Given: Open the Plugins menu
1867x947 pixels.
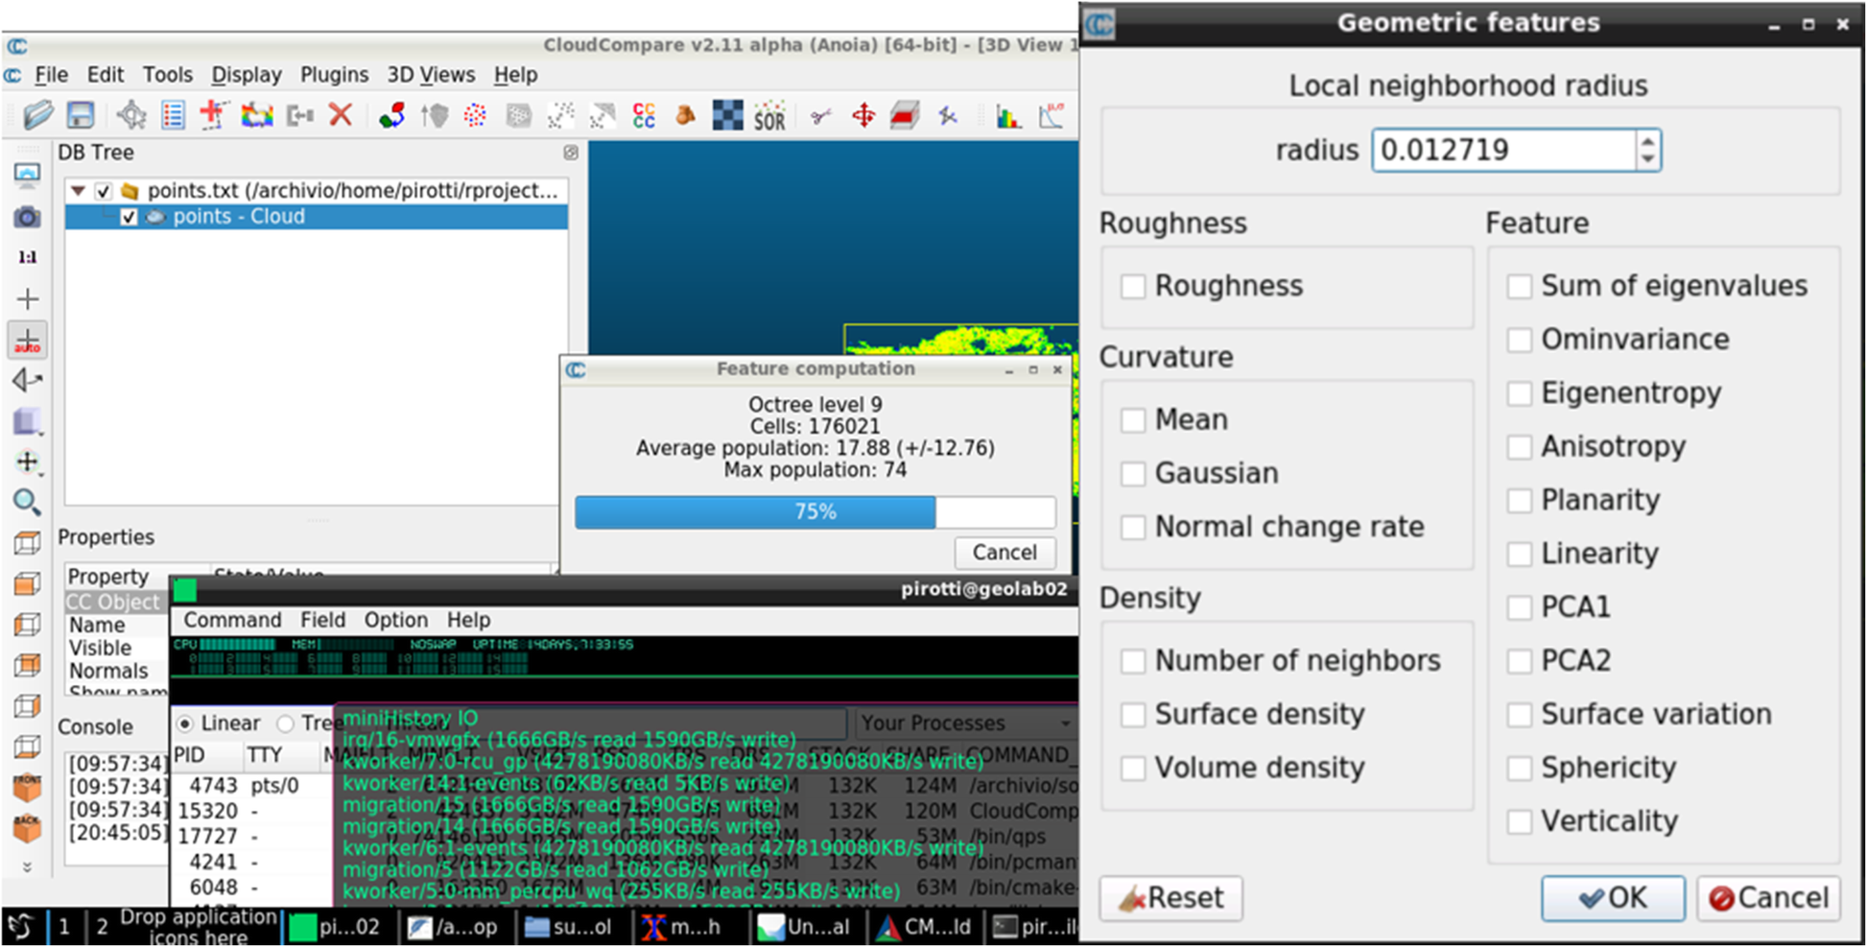Looking at the screenshot, I should 334,75.
